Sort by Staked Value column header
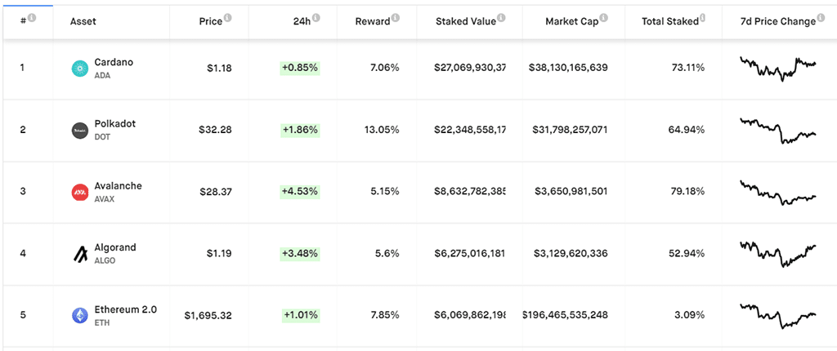This screenshot has width=837, height=351. coord(466,21)
